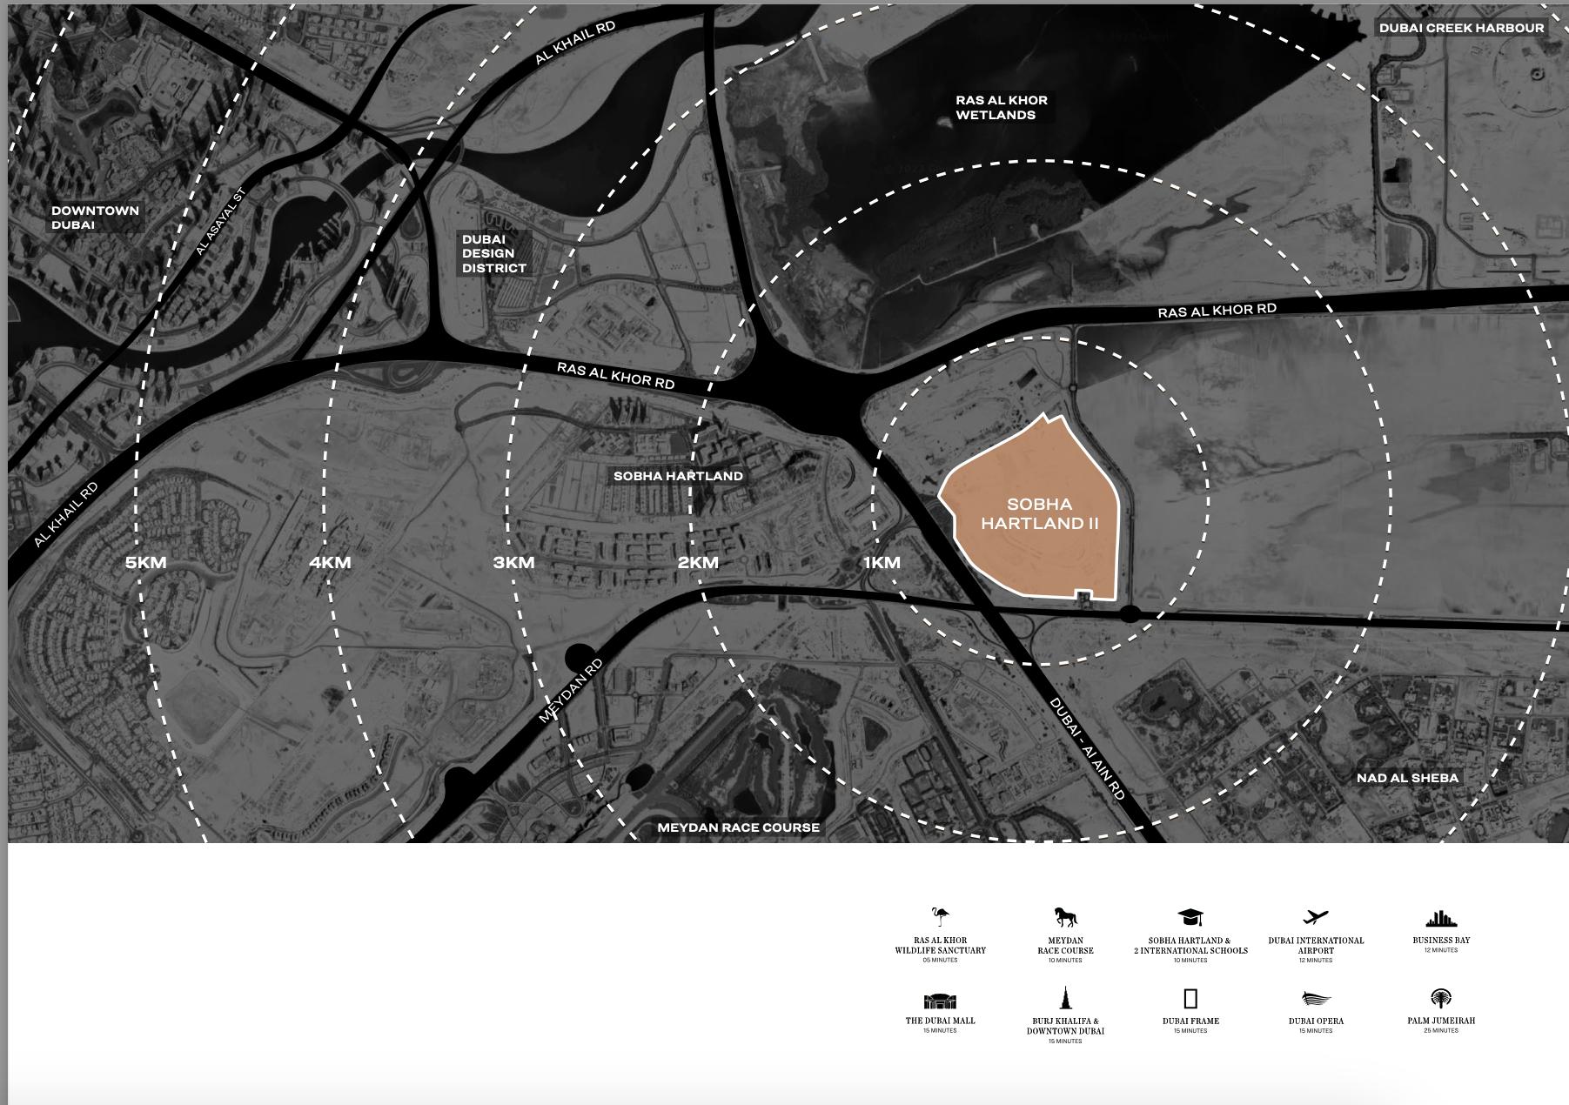Click the graduation cap schools icon
This screenshot has height=1105, width=1569.
(1190, 917)
